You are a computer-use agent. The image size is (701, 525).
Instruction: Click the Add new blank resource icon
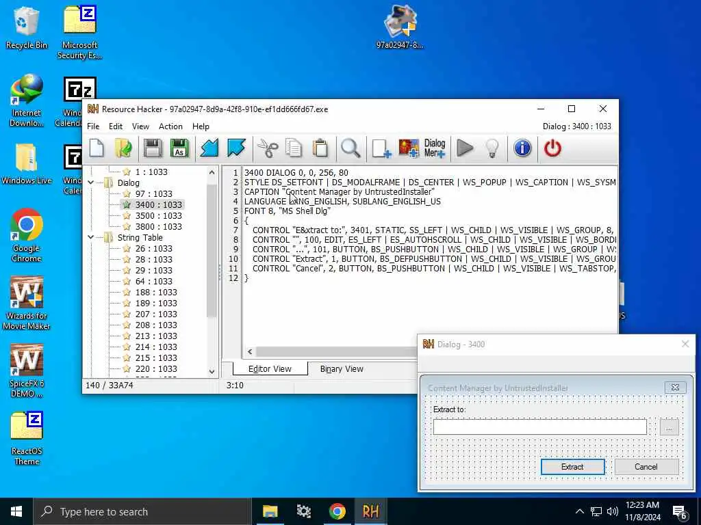click(381, 148)
